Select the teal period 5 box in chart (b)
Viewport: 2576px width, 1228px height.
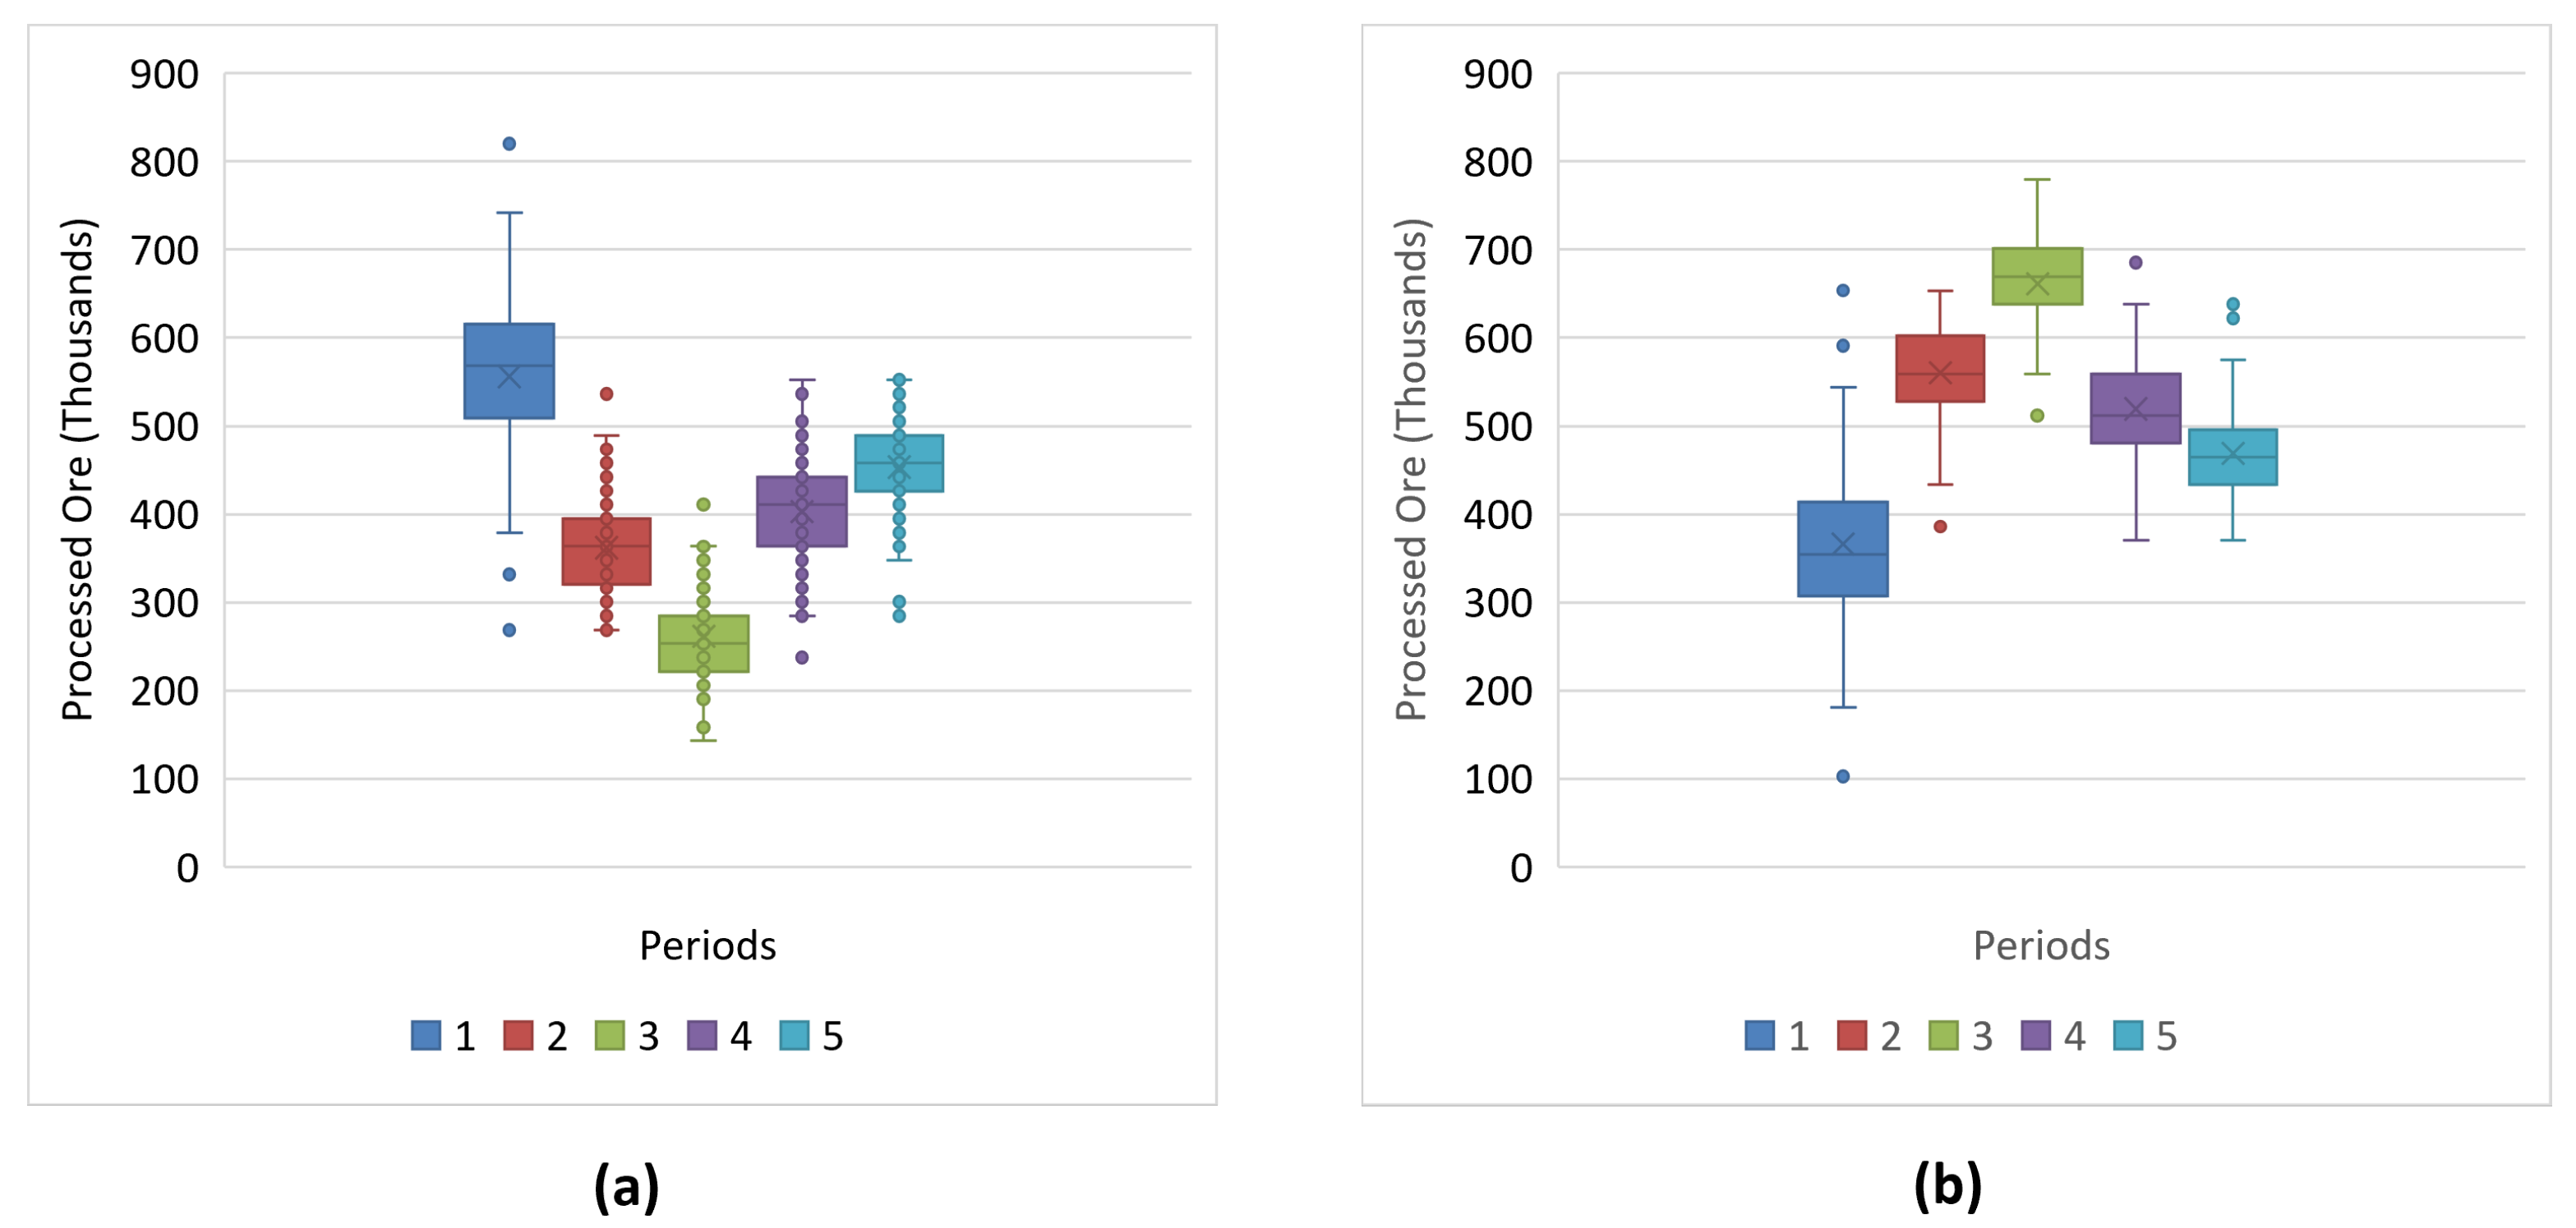[x=2233, y=457]
